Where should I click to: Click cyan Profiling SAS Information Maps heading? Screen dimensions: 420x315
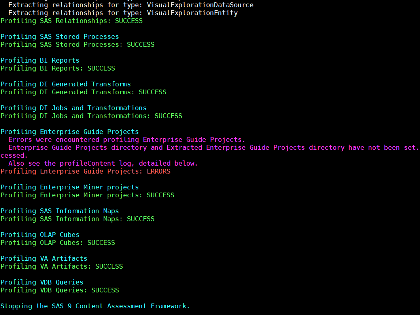59,211
